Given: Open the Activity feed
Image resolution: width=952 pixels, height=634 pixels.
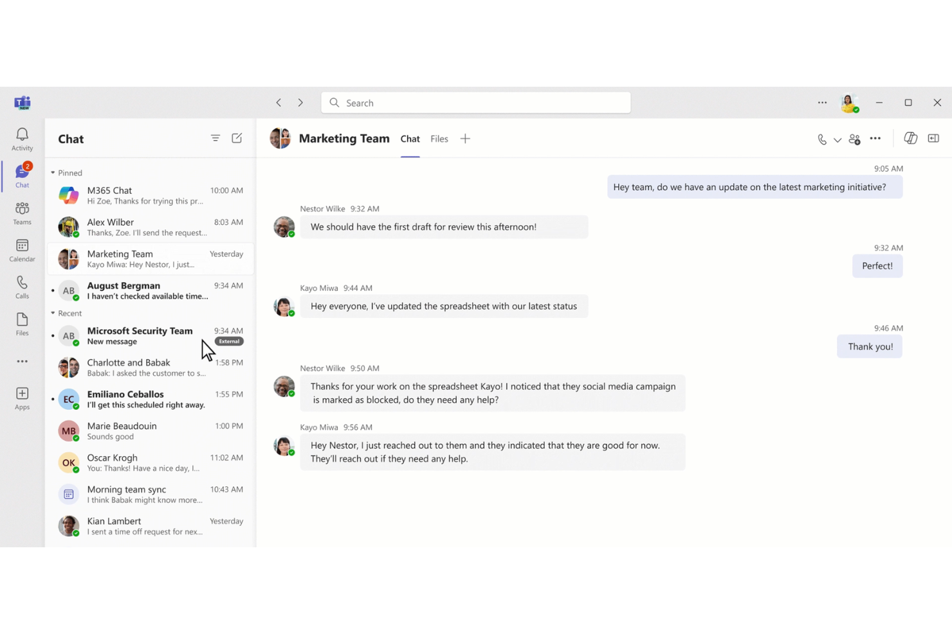Looking at the screenshot, I should pos(22,139).
